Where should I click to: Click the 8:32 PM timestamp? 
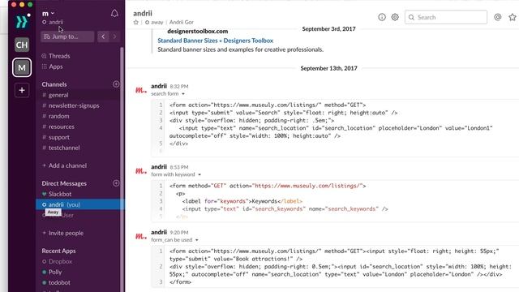point(179,87)
